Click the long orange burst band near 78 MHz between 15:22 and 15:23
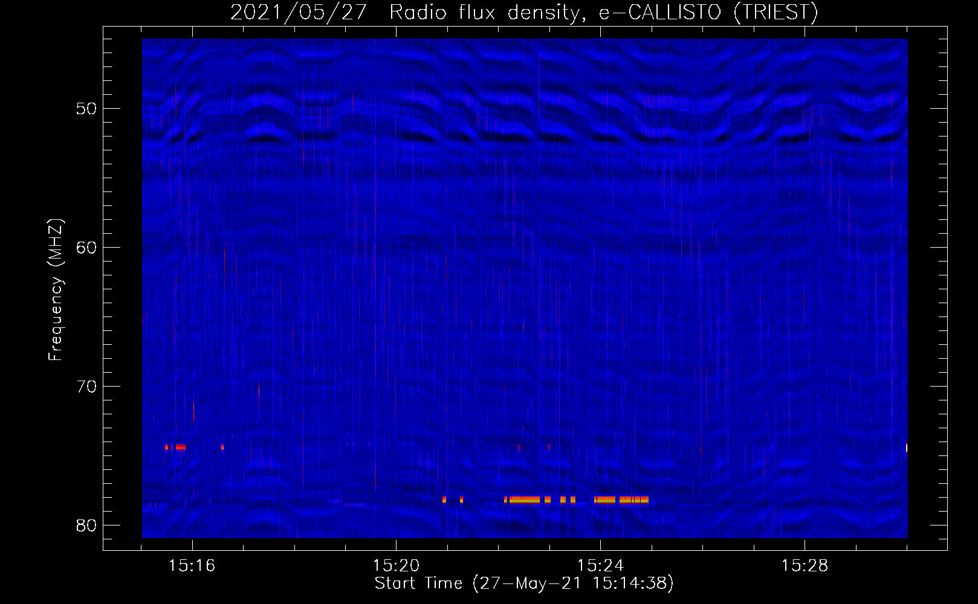 coord(525,500)
